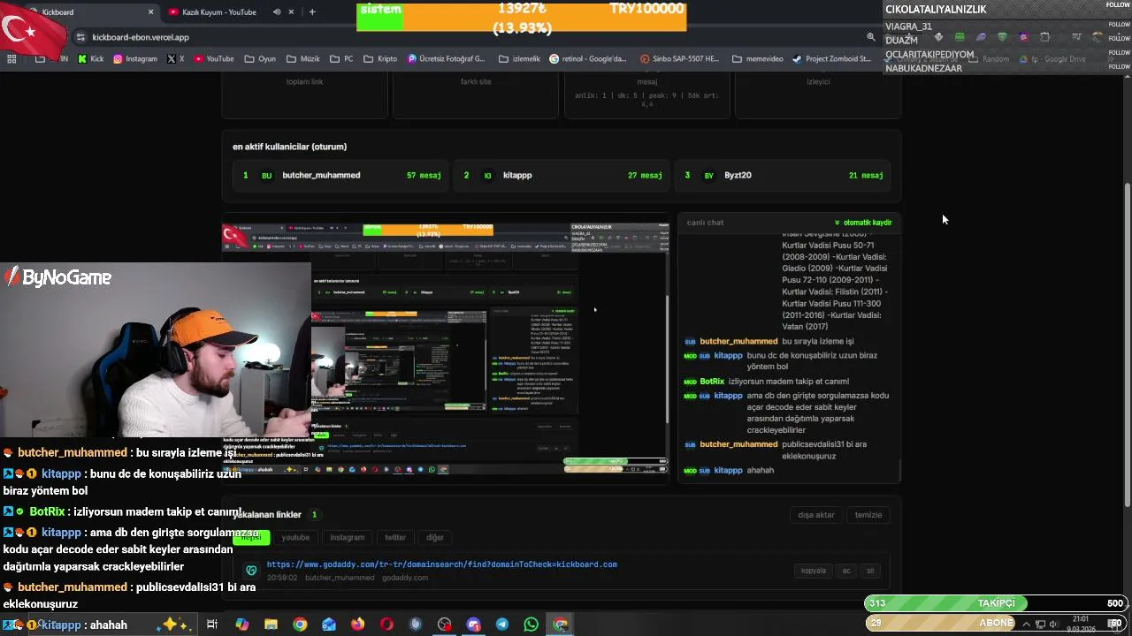Open the Project Zomboid bookmark
The width and height of the screenshot is (1132, 636).
coord(833,59)
